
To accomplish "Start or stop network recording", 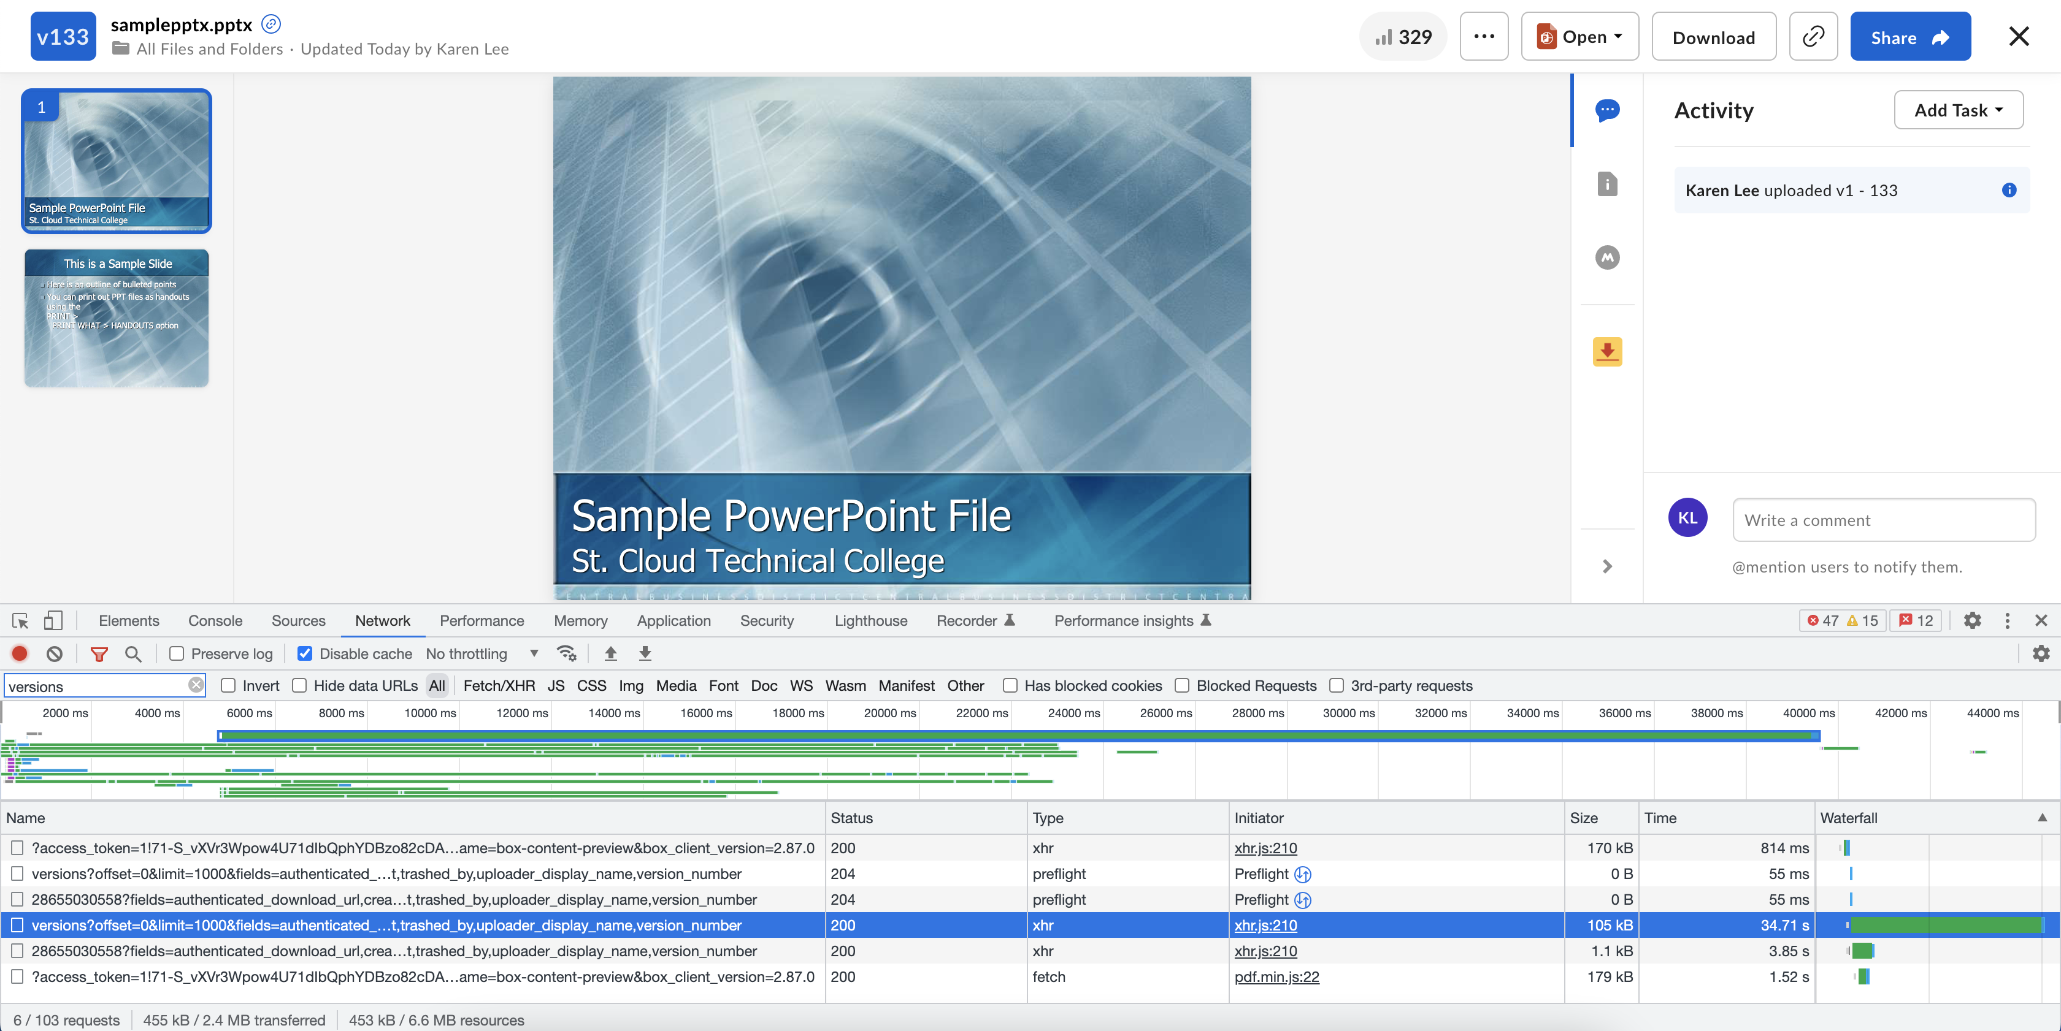I will pyautogui.click(x=19, y=654).
